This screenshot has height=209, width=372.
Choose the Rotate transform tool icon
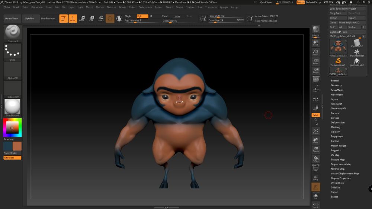(100, 19)
